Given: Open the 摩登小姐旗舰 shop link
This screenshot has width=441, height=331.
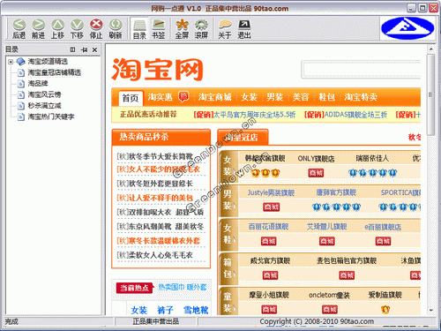Looking at the screenshot, I should click(x=269, y=295).
